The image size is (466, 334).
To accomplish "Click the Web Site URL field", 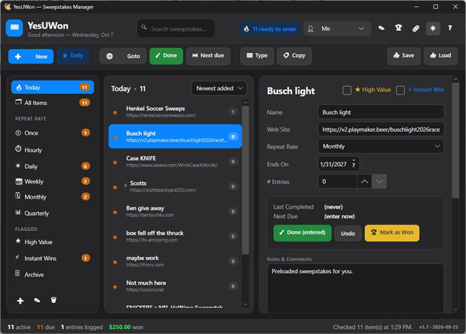I will (x=380, y=130).
